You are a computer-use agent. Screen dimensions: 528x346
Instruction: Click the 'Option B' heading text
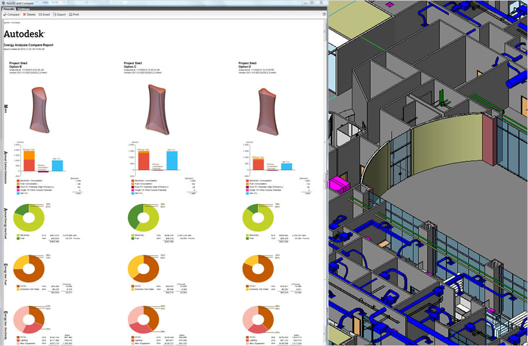(15, 67)
